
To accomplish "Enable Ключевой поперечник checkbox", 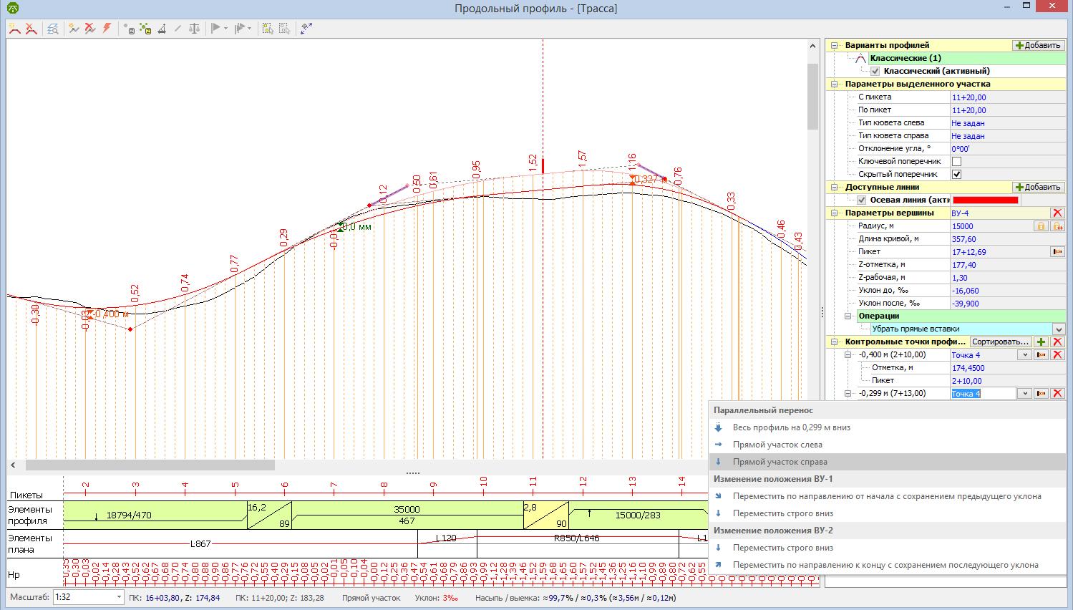I will pos(956,162).
